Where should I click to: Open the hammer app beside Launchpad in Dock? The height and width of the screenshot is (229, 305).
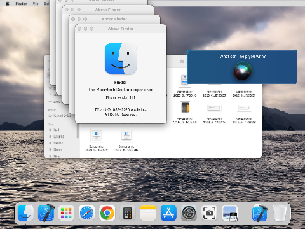(46, 212)
